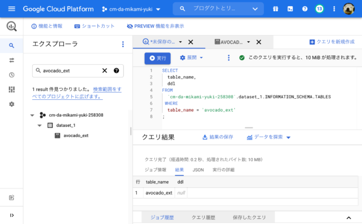The width and height of the screenshot is (362, 224).
Task: Clear the explorer search text
Action: tap(105, 71)
